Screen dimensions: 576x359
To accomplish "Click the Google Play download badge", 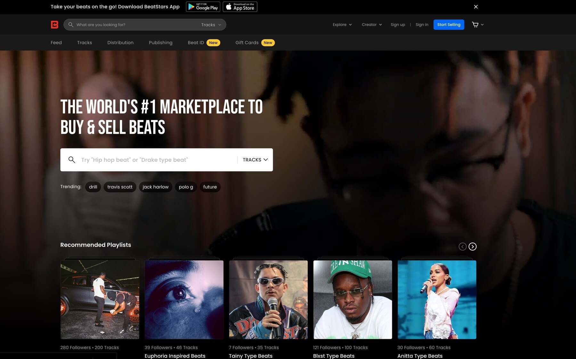I will pyautogui.click(x=203, y=6).
